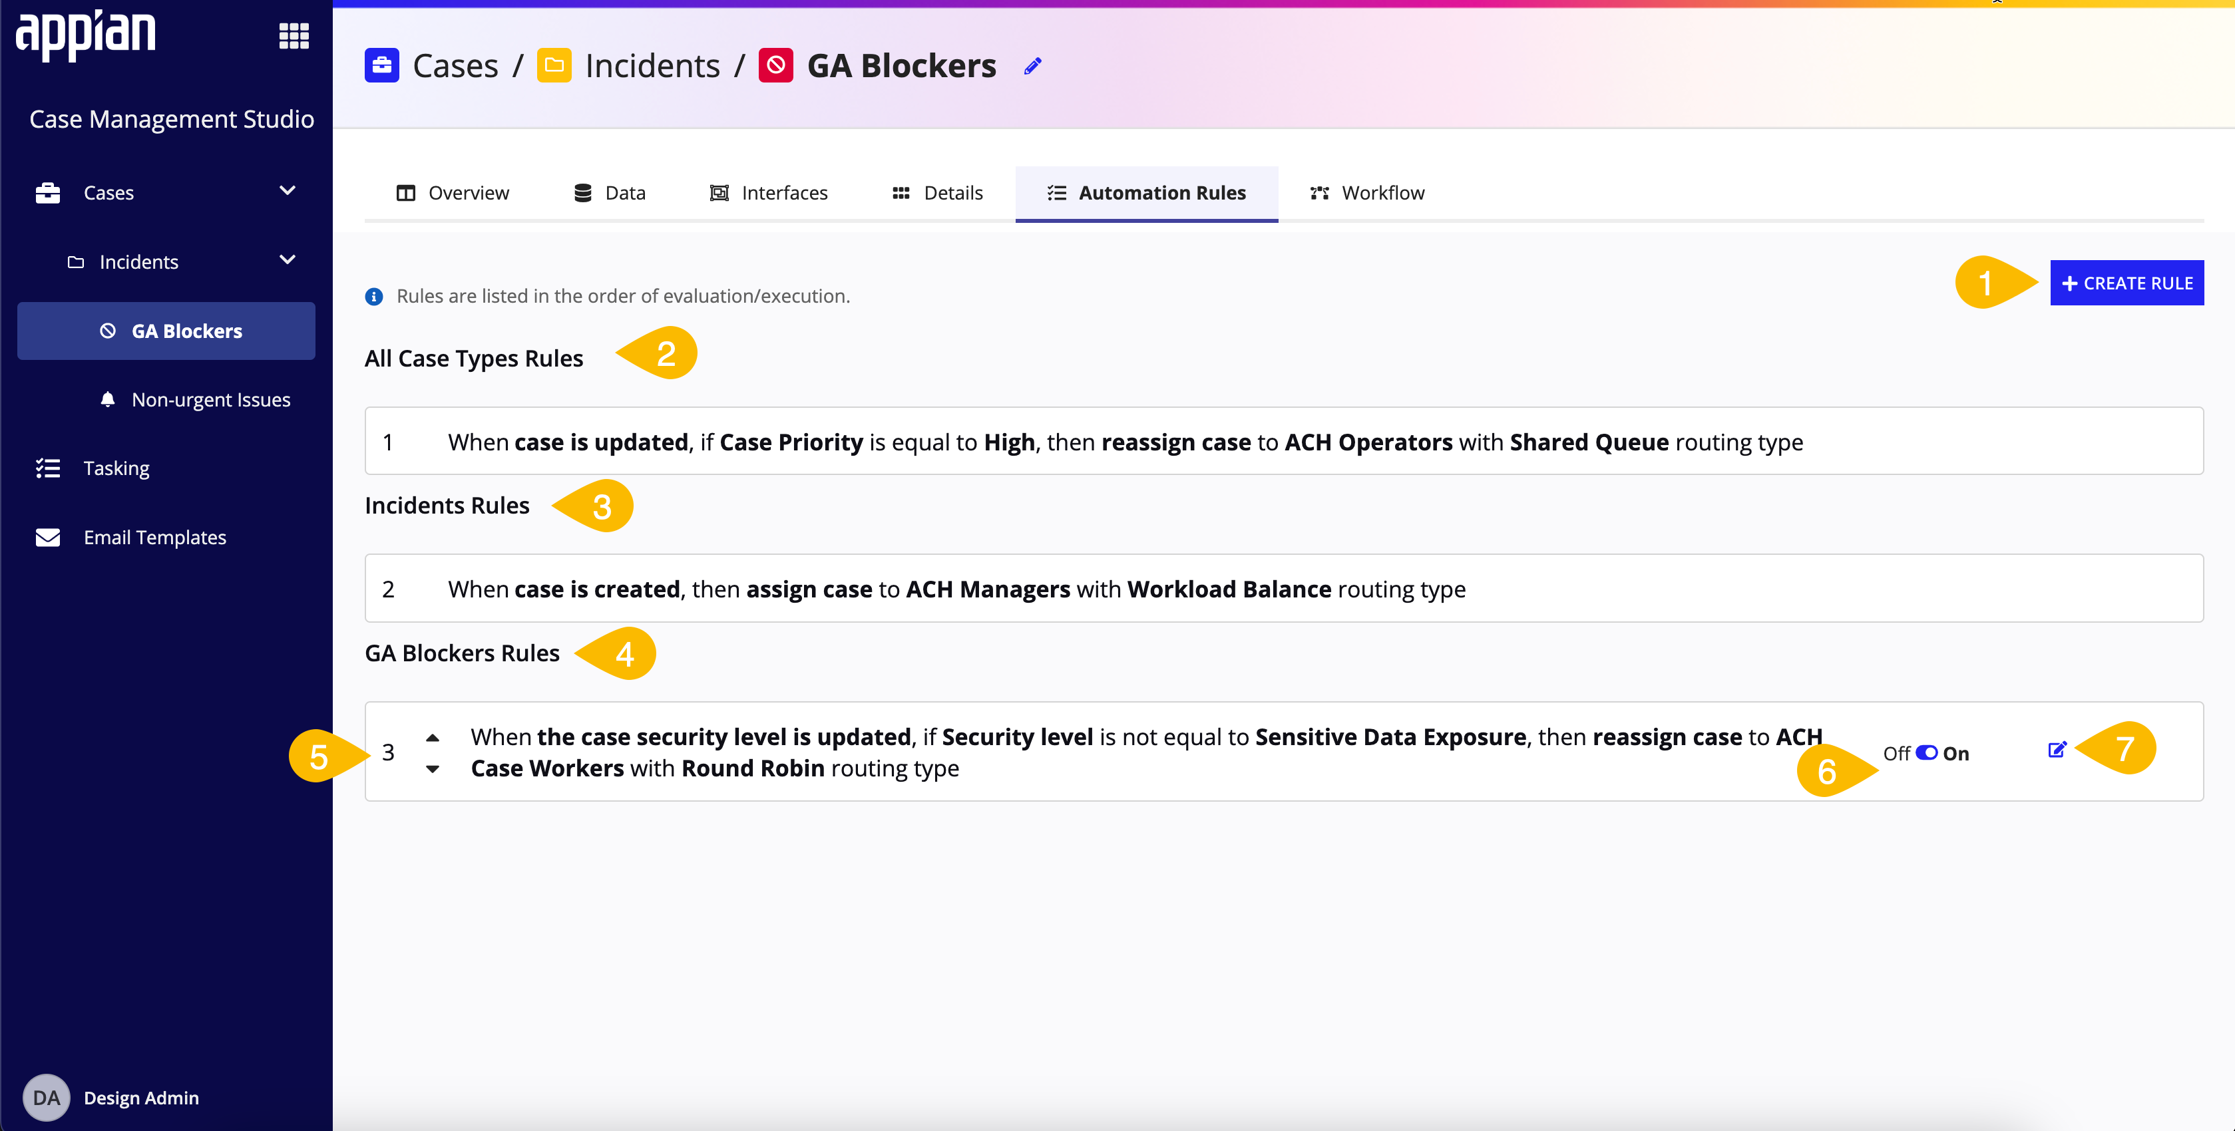
Task: Open the Workflow tab
Action: pyautogui.click(x=1366, y=192)
